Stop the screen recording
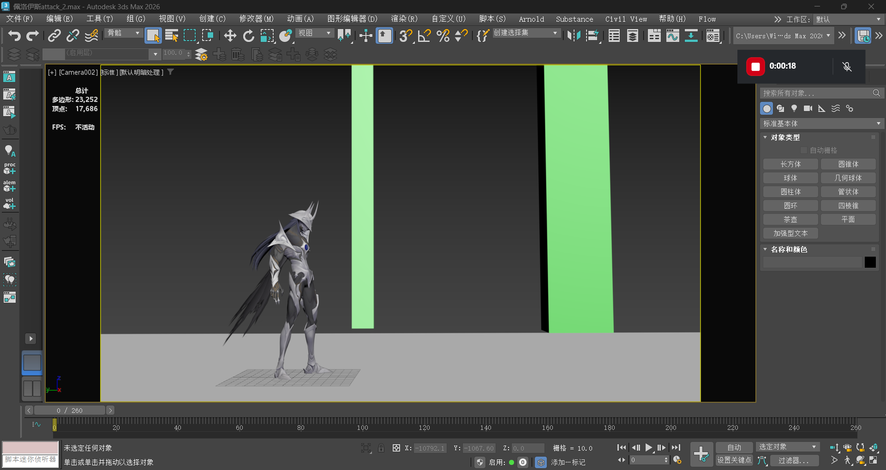This screenshot has height=470, width=886. (x=755, y=67)
